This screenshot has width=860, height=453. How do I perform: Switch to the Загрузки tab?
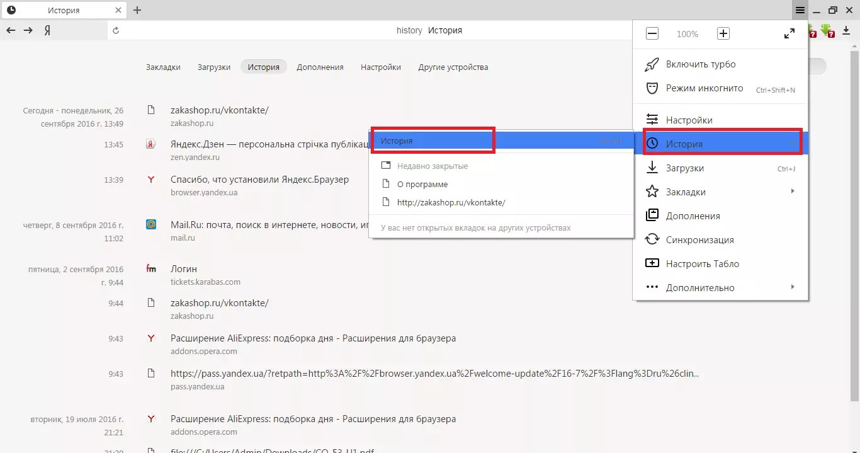pos(214,67)
